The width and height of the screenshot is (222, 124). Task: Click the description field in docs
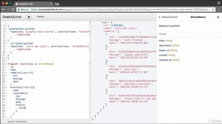[165, 45]
